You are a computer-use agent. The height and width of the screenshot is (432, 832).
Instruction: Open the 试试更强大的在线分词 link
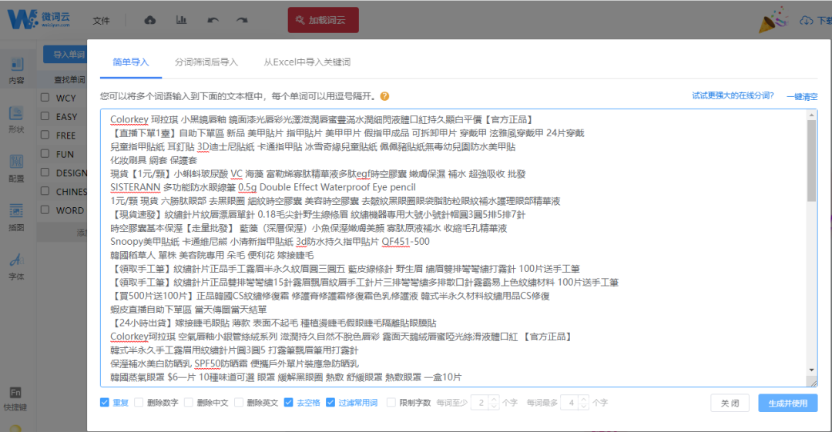click(x=733, y=95)
